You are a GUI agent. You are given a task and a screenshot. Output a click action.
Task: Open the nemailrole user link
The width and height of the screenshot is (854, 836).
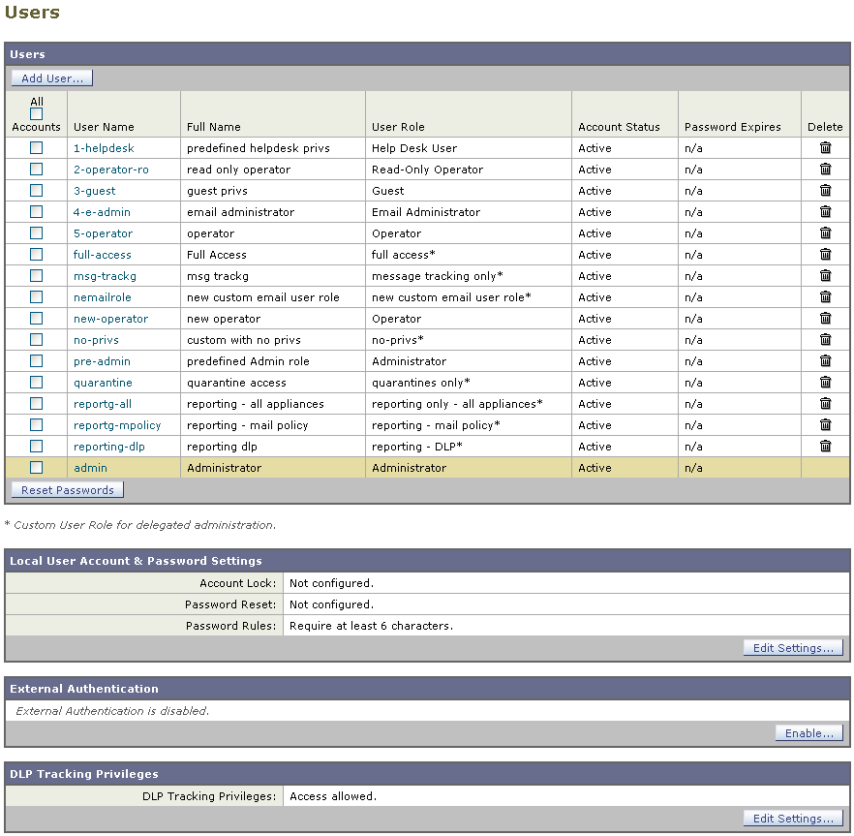pyautogui.click(x=103, y=297)
